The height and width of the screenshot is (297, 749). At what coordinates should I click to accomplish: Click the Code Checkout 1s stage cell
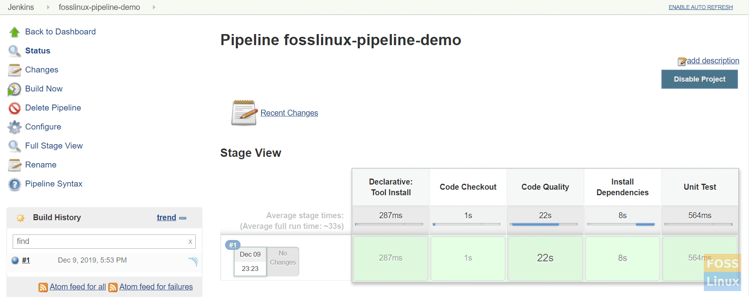pyautogui.click(x=468, y=258)
